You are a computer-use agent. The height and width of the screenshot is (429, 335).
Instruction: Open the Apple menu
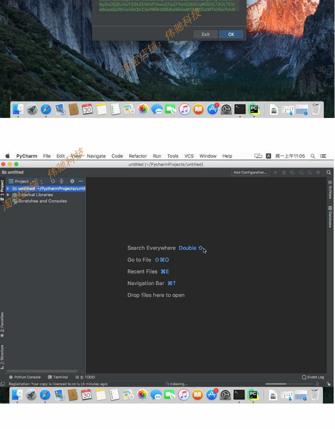[x=8, y=156]
